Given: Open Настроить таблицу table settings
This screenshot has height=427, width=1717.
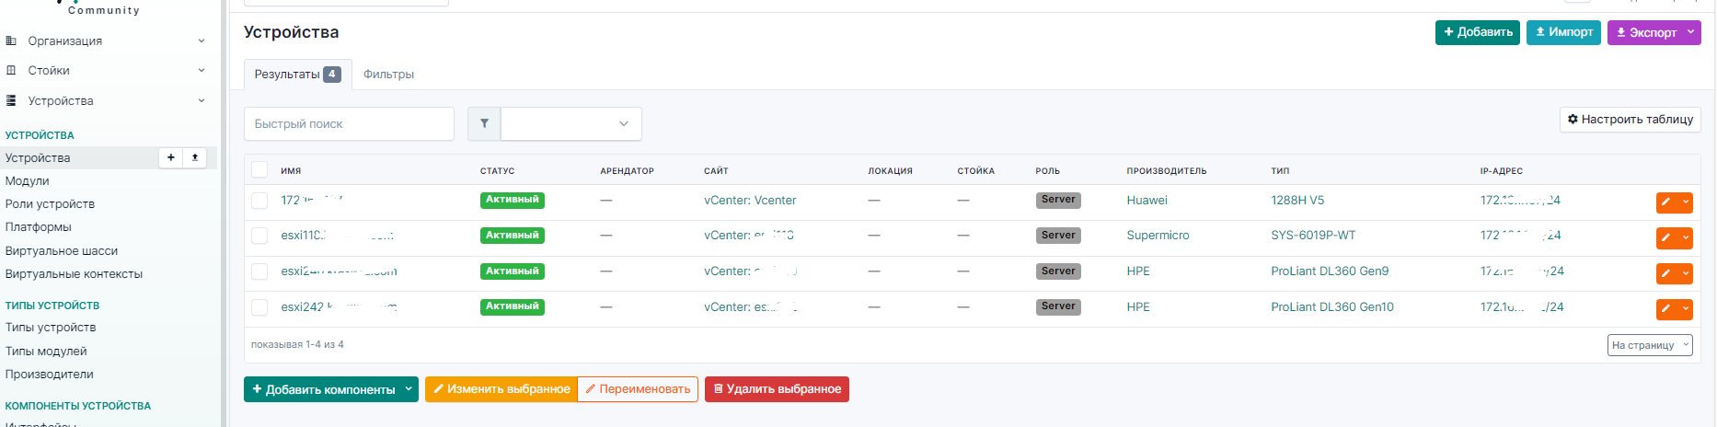Looking at the screenshot, I should pos(1630,120).
